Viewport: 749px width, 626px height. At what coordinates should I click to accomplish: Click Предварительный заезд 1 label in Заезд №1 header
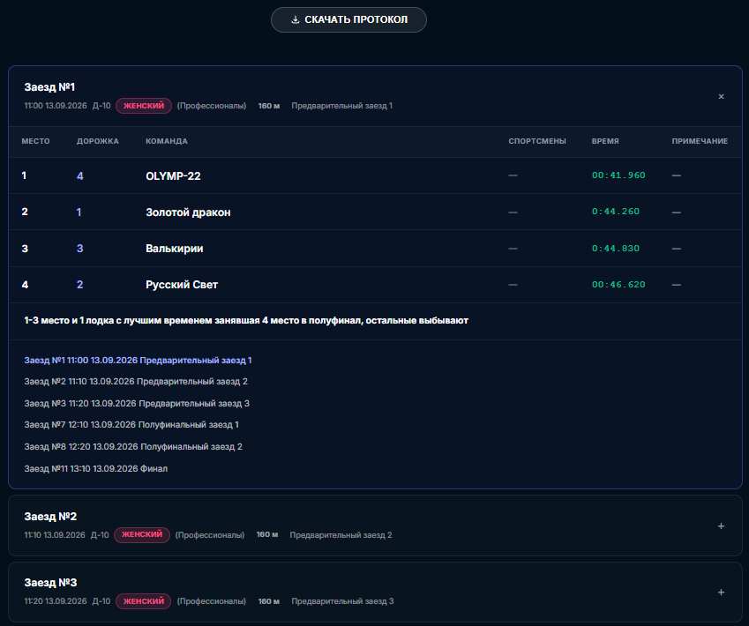[x=342, y=106]
